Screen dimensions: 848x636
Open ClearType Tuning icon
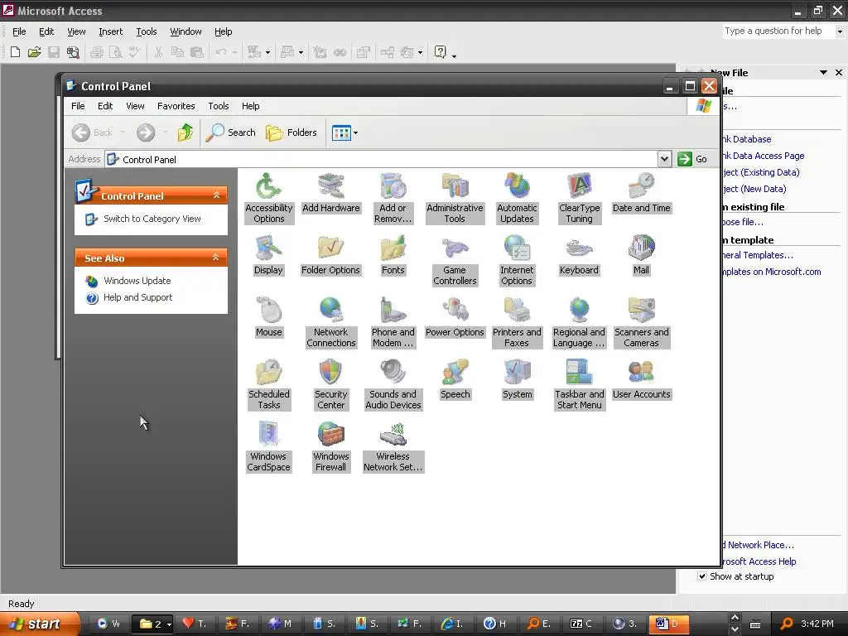click(579, 198)
